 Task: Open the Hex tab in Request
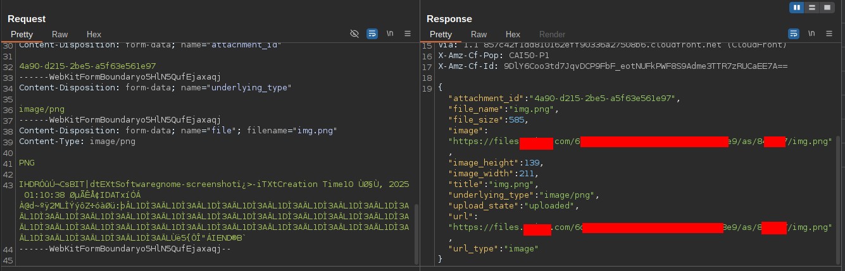pos(94,34)
